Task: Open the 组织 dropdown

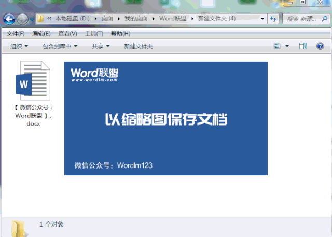Action: click(x=19, y=46)
